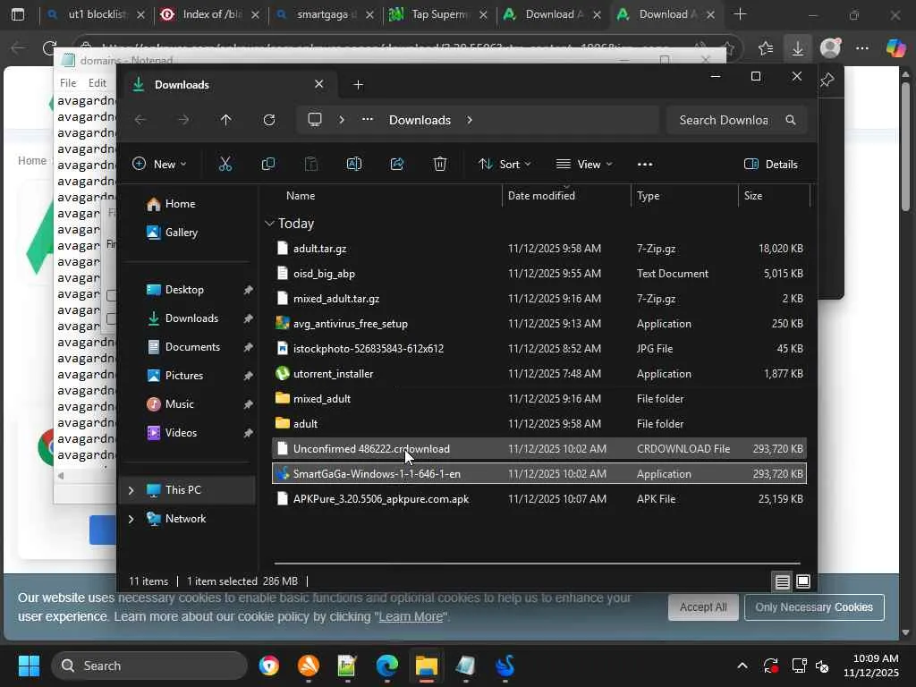916x687 pixels.
Task: Click Accept All cookies button
Action: pyautogui.click(x=703, y=607)
